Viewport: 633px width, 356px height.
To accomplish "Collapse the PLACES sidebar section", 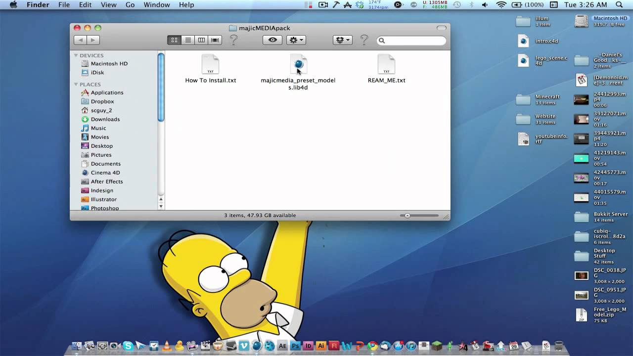I will [76, 84].
